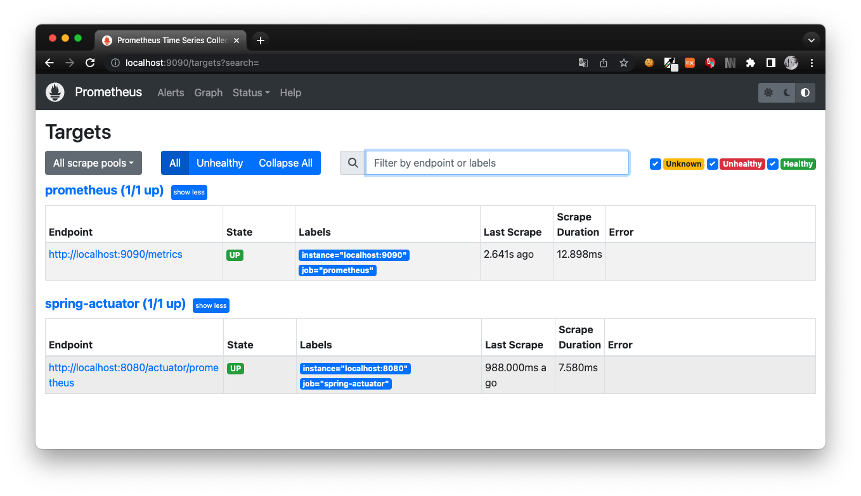Image resolution: width=861 pixels, height=496 pixels.
Task: Open the localhost:8080/actuator/prometheus endpoint link
Action: (x=134, y=375)
